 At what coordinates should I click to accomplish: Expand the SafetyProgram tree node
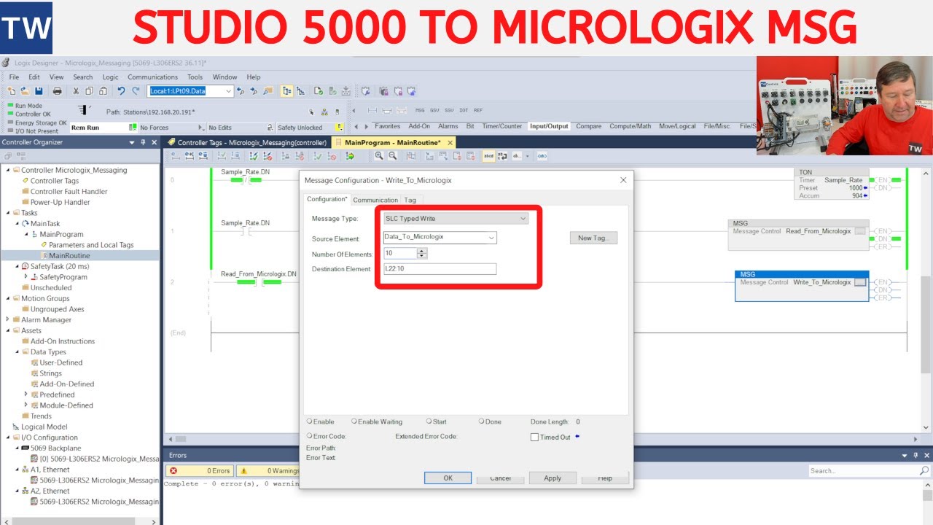point(26,277)
